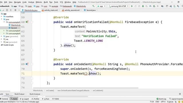
Task: Click the Debug app bug icon
Action: click(143, 6)
